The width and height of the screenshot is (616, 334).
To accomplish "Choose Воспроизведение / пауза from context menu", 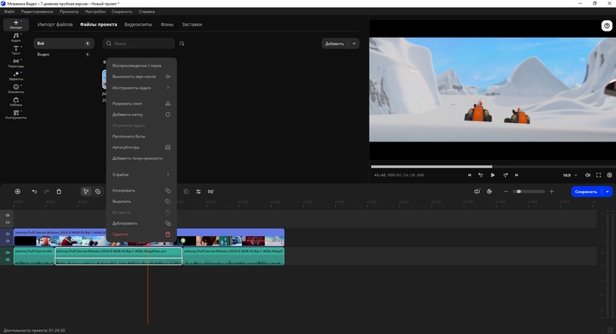I will pyautogui.click(x=141, y=65).
